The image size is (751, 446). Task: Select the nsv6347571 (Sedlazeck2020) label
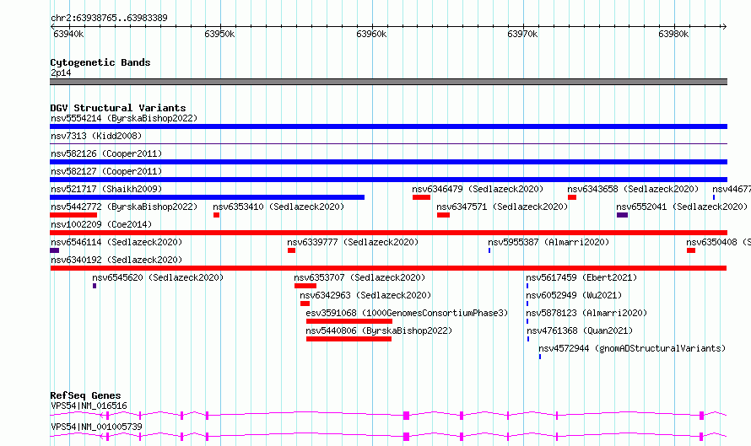point(502,207)
